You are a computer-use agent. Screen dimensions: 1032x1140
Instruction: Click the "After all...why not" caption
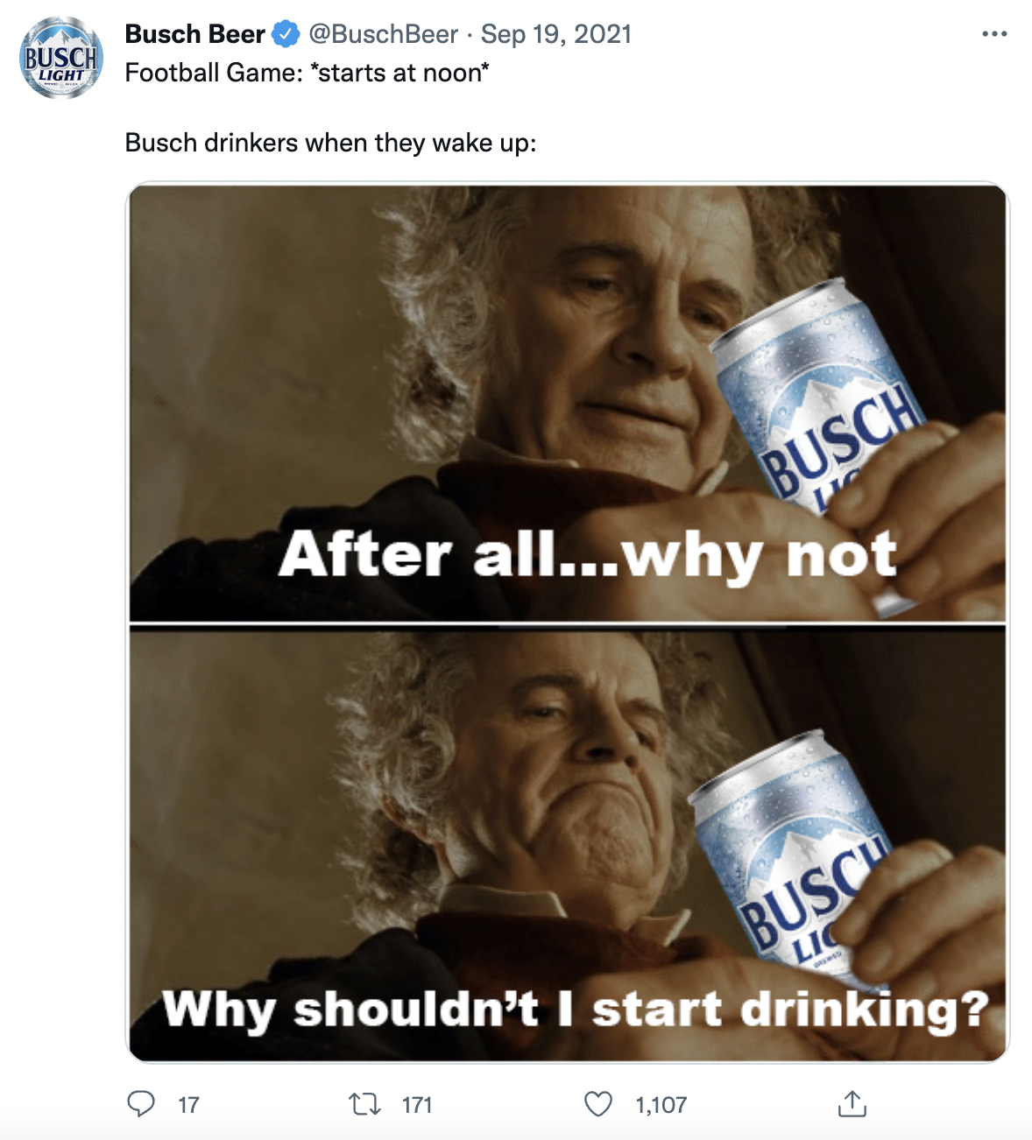point(588,555)
